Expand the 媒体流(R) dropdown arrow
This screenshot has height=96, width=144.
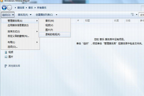point(31,15)
